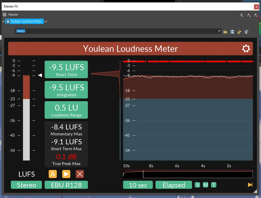Screen dimensions: 261x198
Task: Toggle the S short-term graph button
Action: 197,185
